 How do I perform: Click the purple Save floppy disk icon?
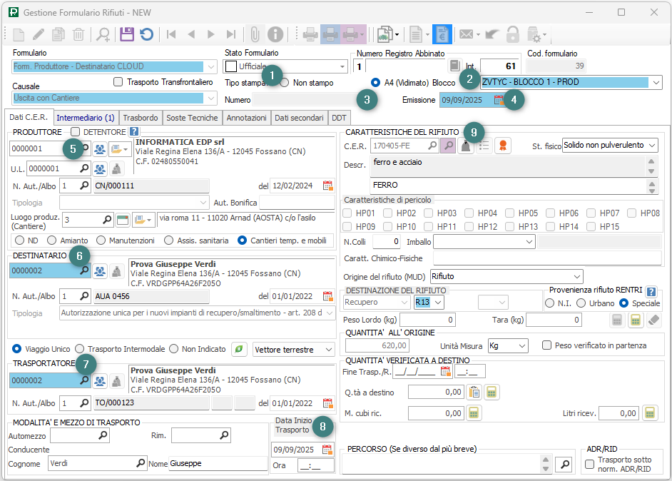click(127, 34)
